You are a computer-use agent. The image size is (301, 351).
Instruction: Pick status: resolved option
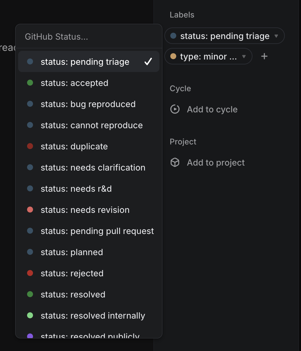point(89,294)
